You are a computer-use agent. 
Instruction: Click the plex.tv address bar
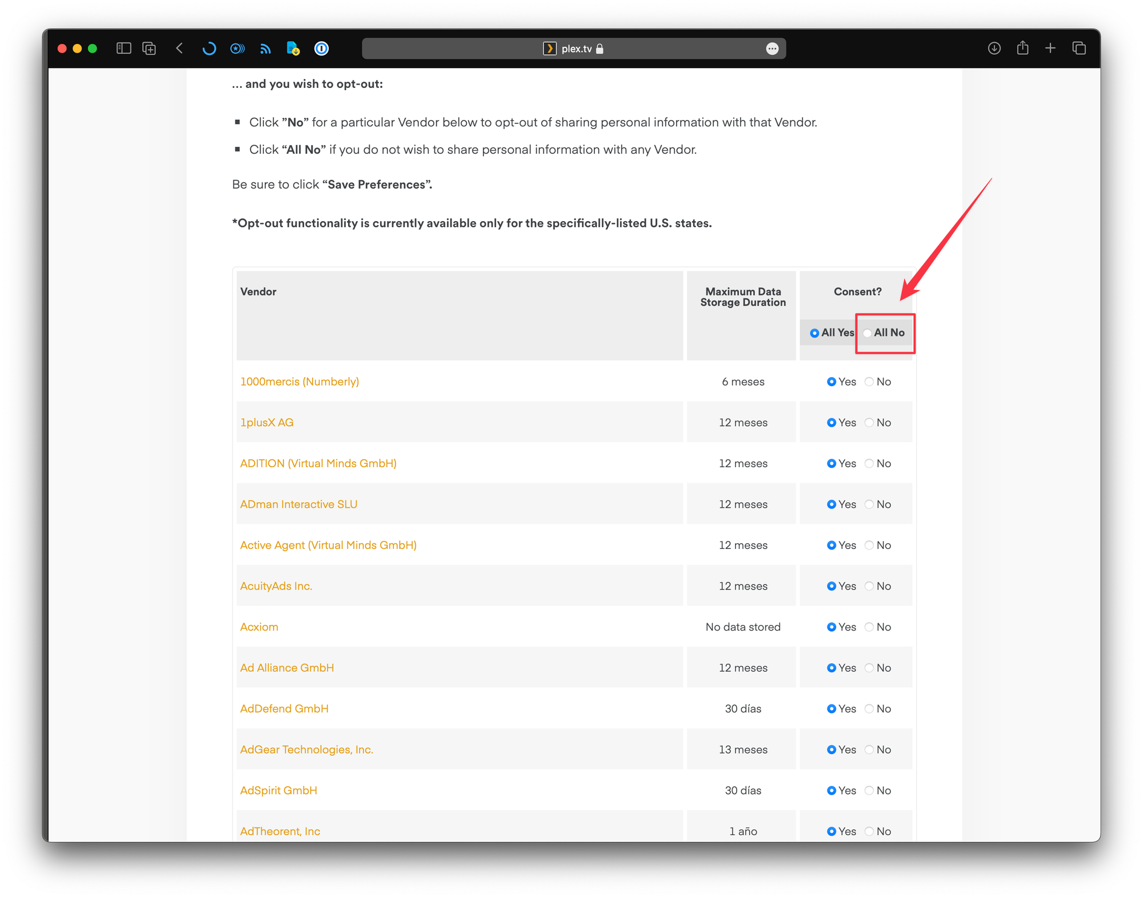click(x=574, y=49)
